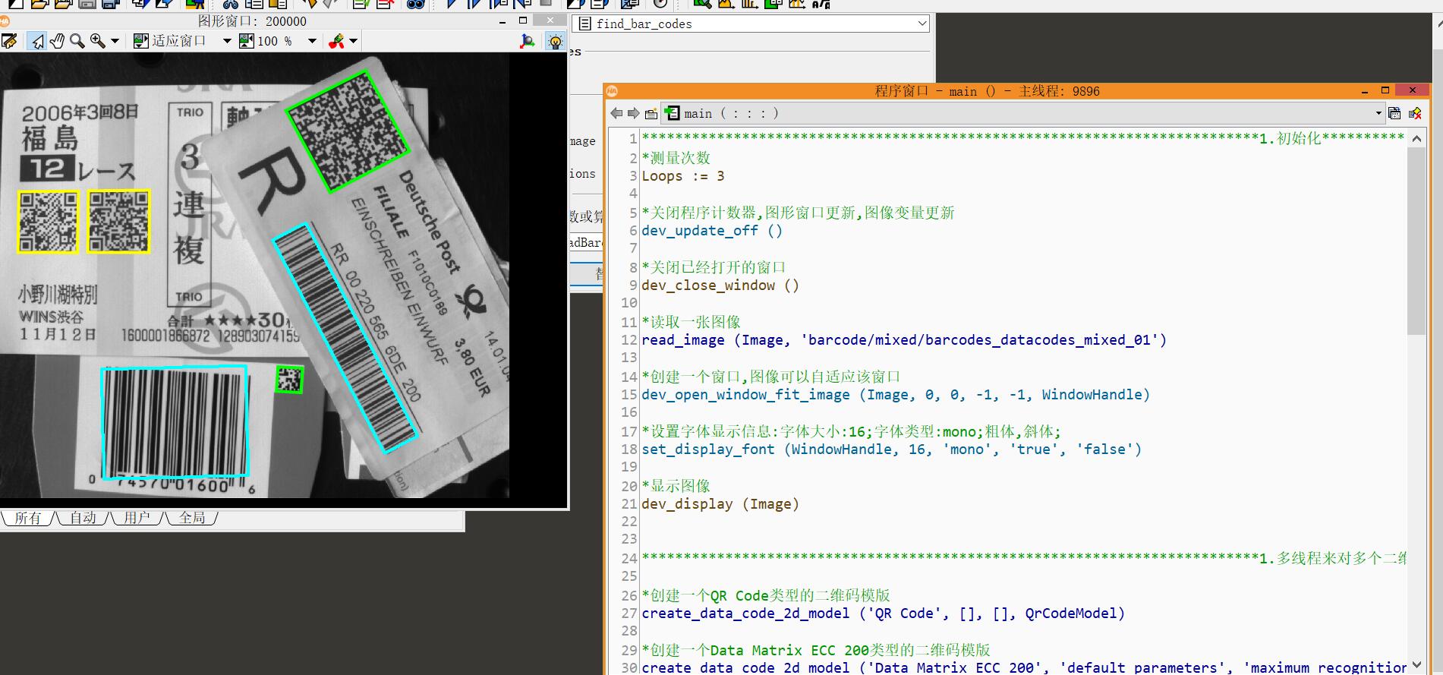Click the procedure interface icon beside main
Image resolution: width=1443 pixels, height=675 pixels.
pos(651,114)
